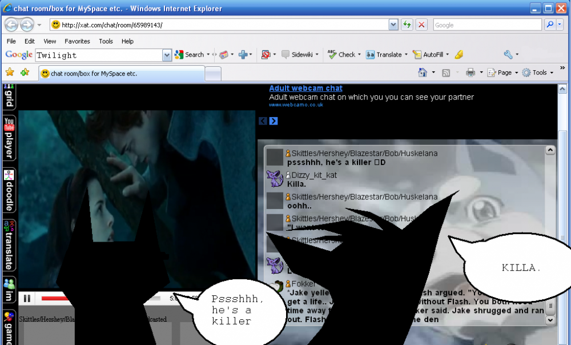
Task: Open a new blank tab
Action: click(213, 74)
